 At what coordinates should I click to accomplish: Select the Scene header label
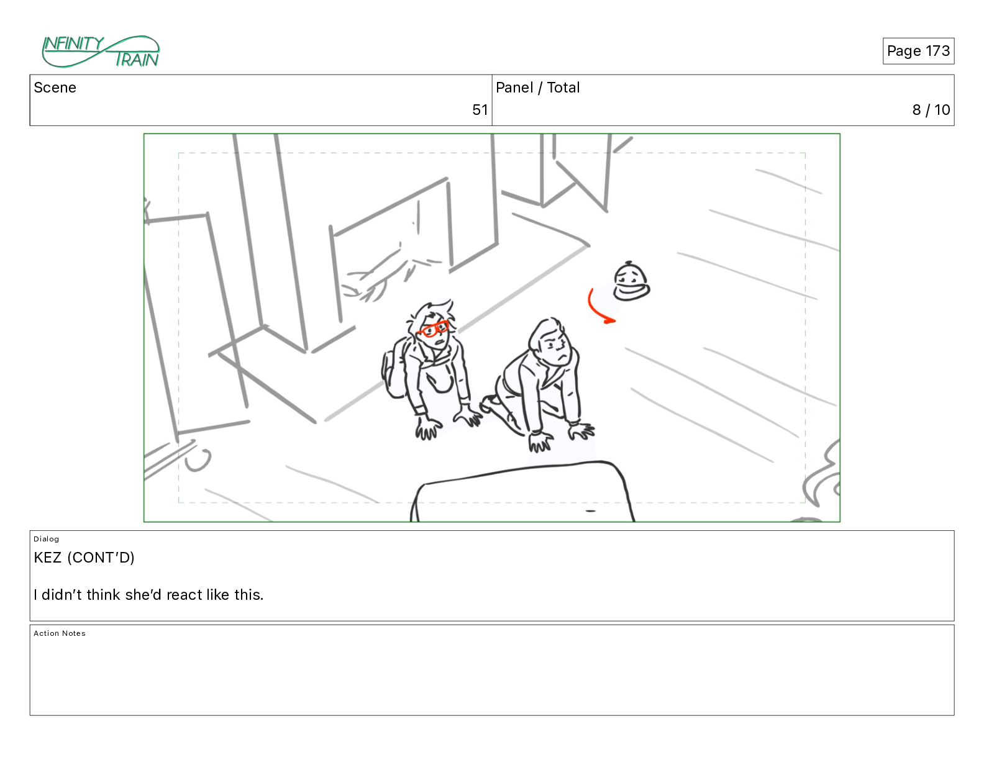pyautogui.click(x=55, y=88)
